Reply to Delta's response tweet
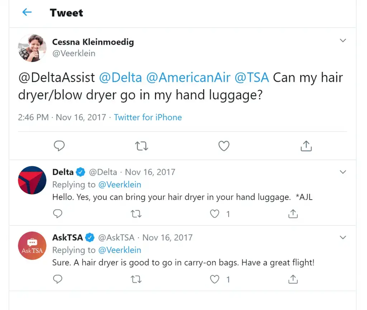The image size is (367, 310). click(x=58, y=214)
